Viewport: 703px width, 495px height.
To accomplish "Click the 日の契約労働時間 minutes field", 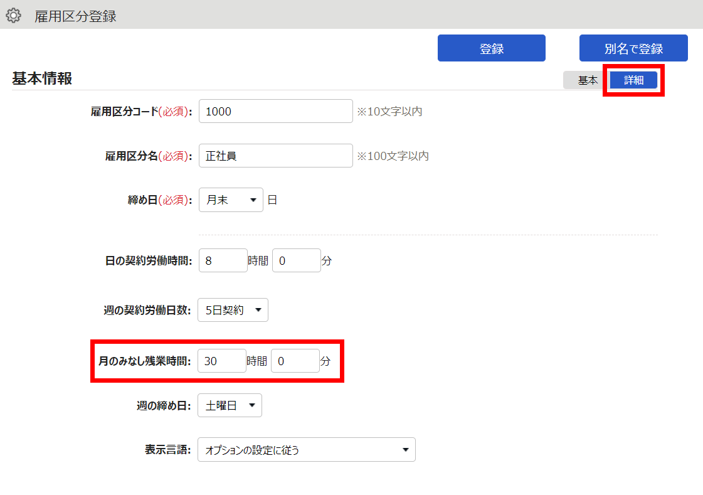I will tap(297, 260).
